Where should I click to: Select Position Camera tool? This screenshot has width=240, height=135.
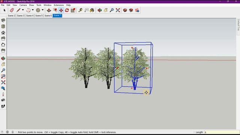coord(3,94)
